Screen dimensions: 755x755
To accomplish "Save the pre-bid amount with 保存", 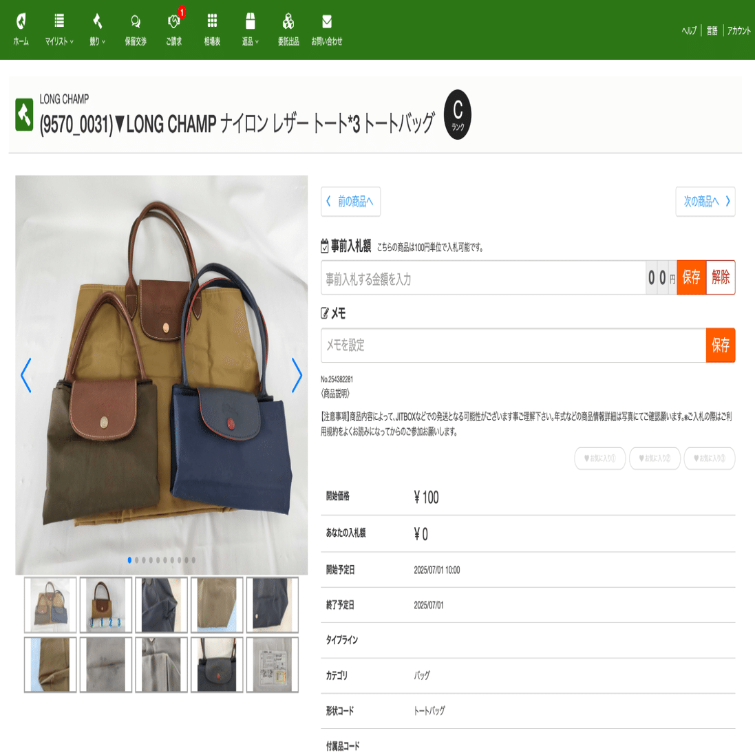I will [x=692, y=278].
